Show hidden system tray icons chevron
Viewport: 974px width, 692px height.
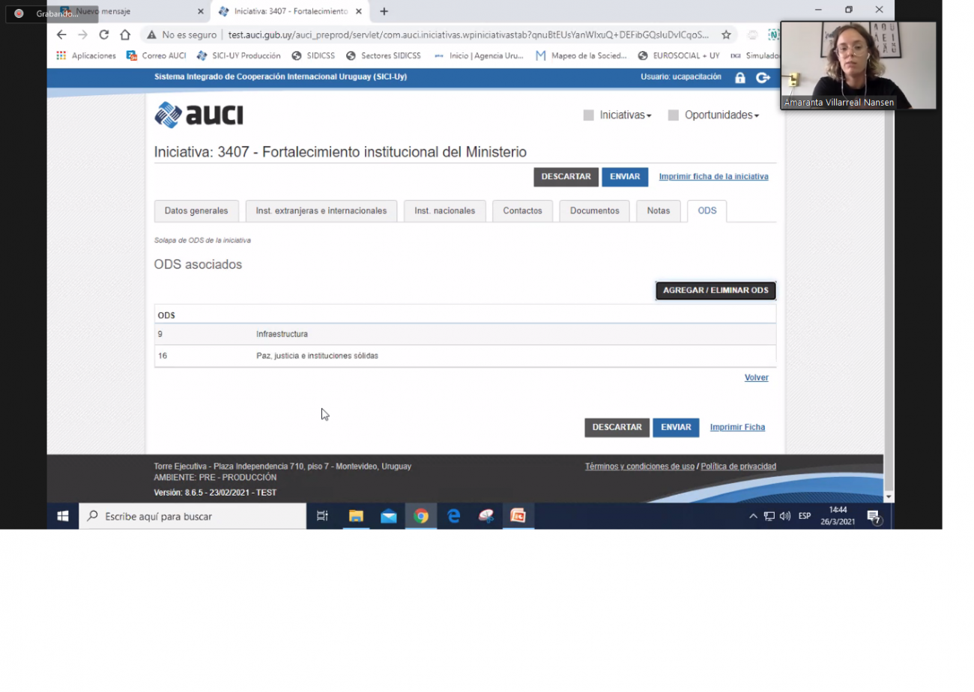[753, 516]
